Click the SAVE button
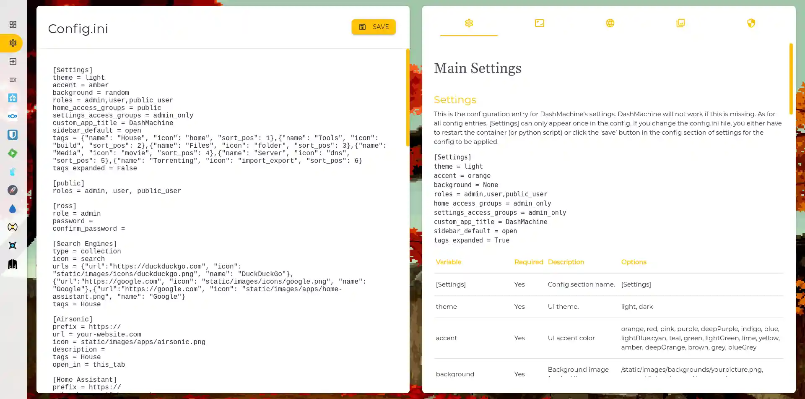 (x=373, y=26)
